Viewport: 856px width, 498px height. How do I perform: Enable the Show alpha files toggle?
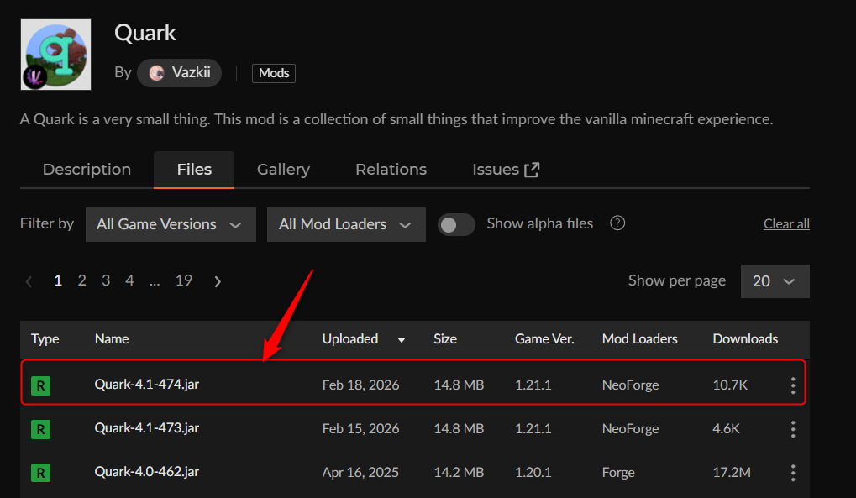click(456, 224)
